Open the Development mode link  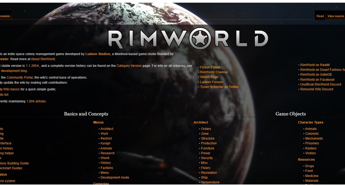tap(115, 178)
